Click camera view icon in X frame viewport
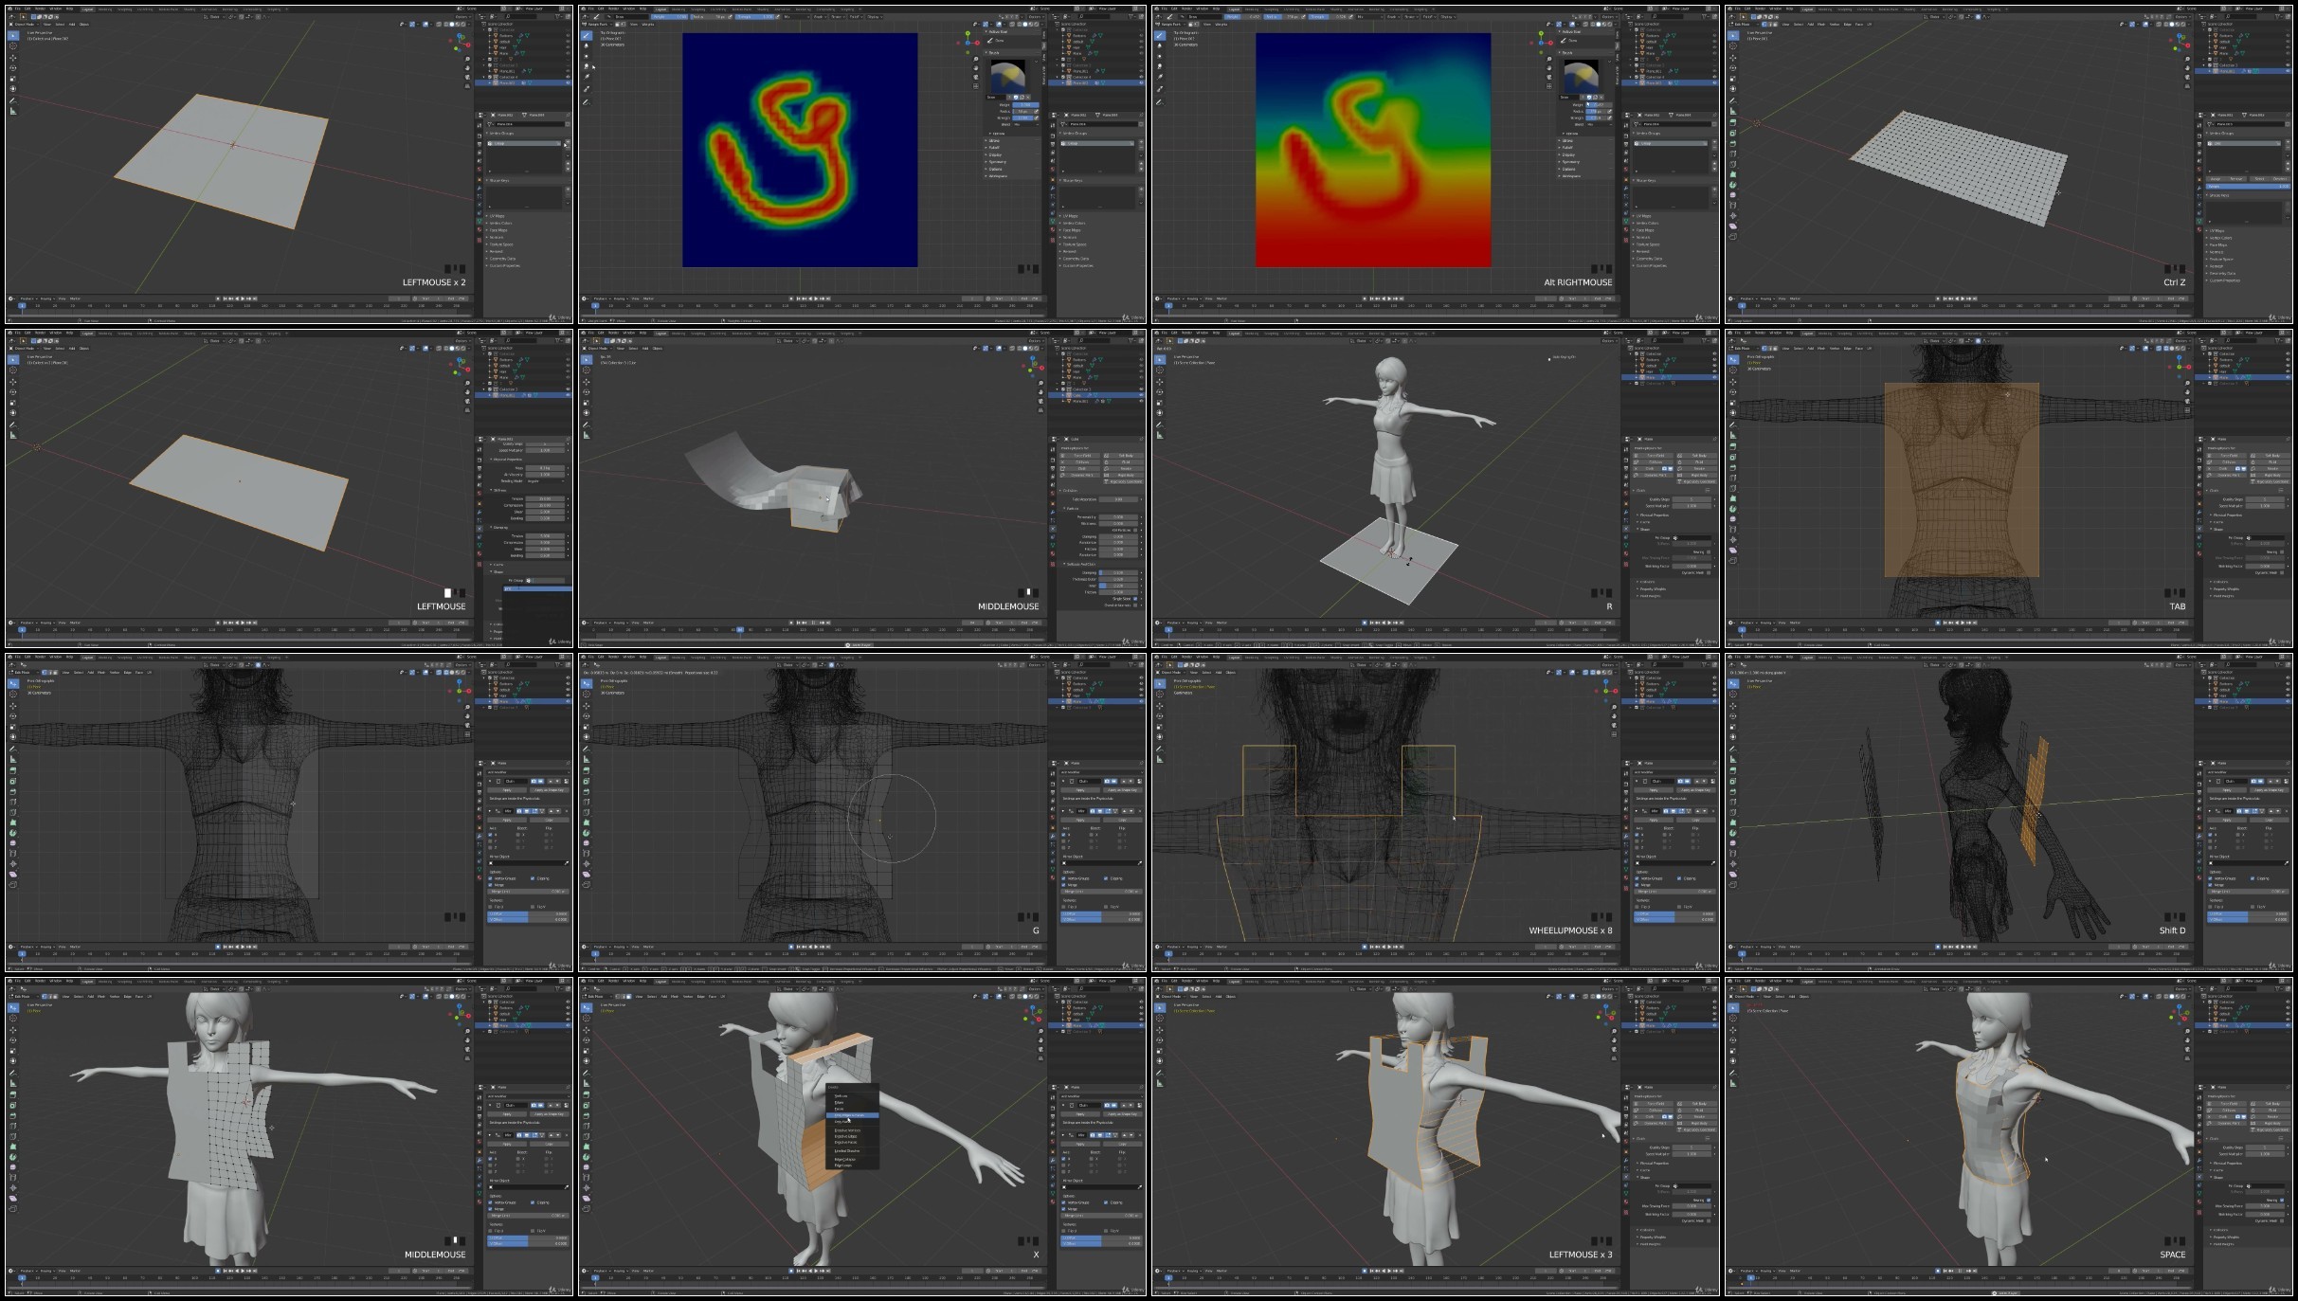 click(x=1040, y=1049)
